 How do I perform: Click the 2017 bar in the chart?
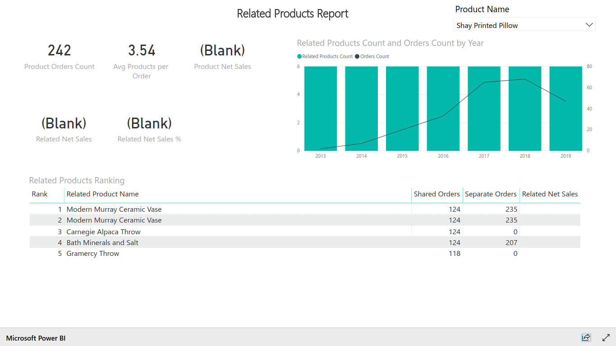click(484, 108)
